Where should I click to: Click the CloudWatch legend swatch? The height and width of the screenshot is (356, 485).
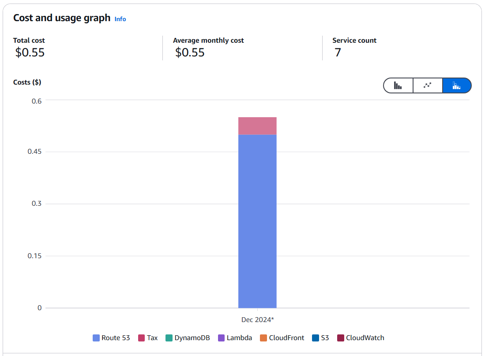pyautogui.click(x=341, y=338)
